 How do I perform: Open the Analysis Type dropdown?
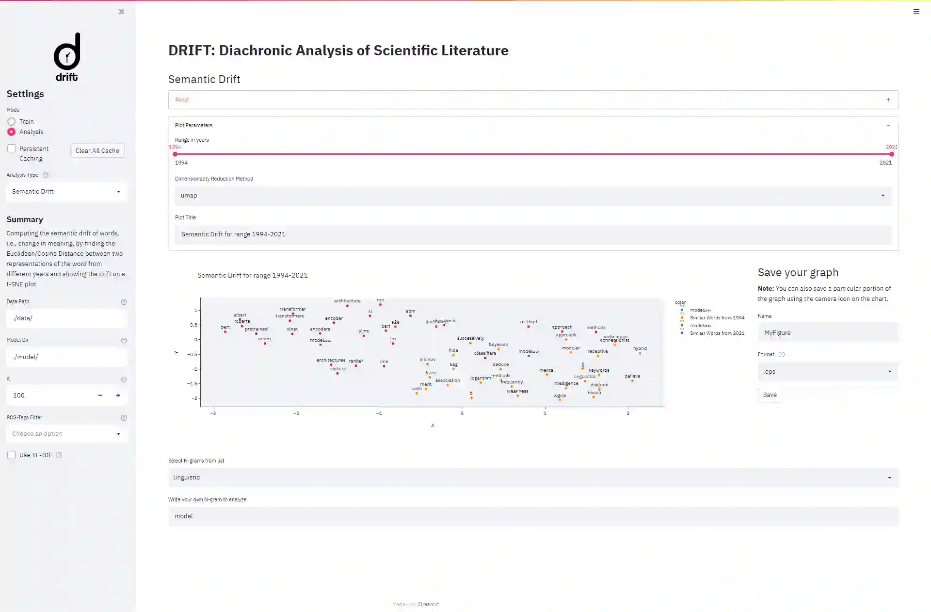66,192
